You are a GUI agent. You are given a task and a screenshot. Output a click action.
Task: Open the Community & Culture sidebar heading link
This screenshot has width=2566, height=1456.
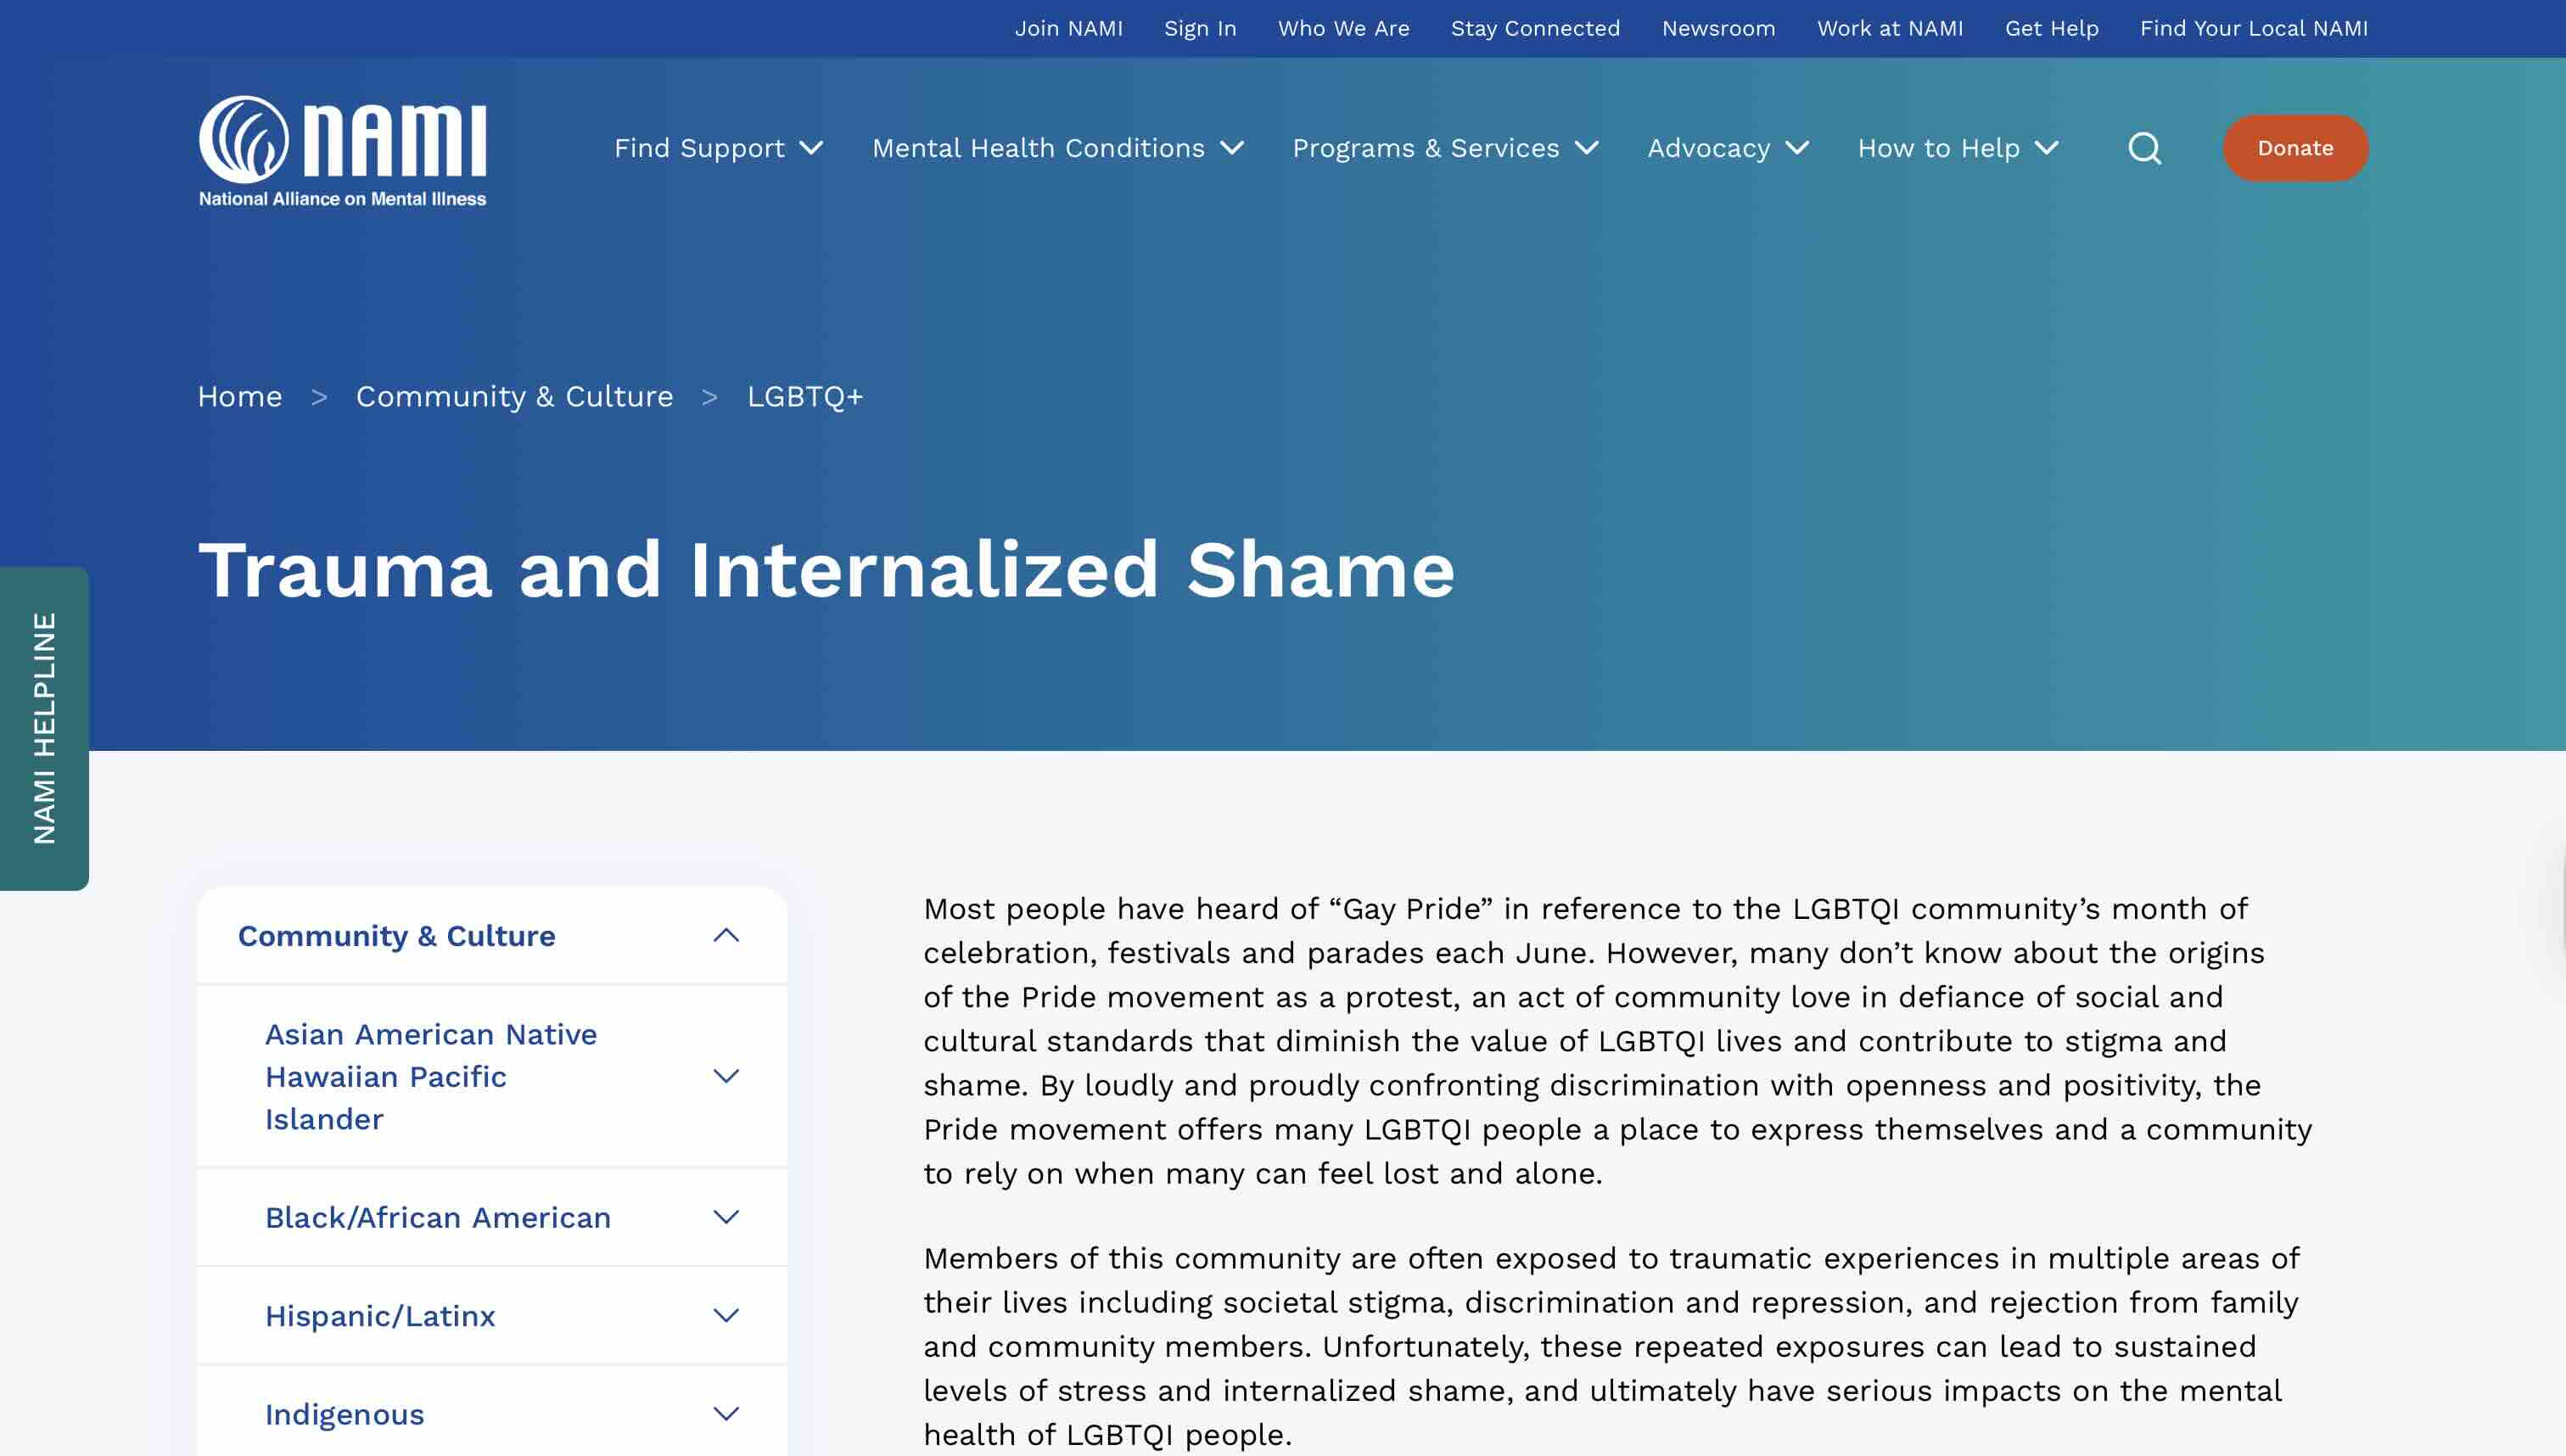tap(396, 935)
